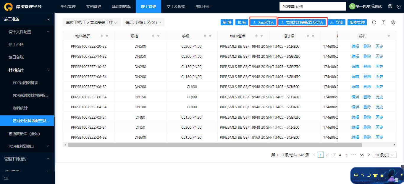The height and width of the screenshot is (184, 404).
Task: Open the 10条/页 page size dropdown
Action: pyautogui.click(x=384, y=155)
